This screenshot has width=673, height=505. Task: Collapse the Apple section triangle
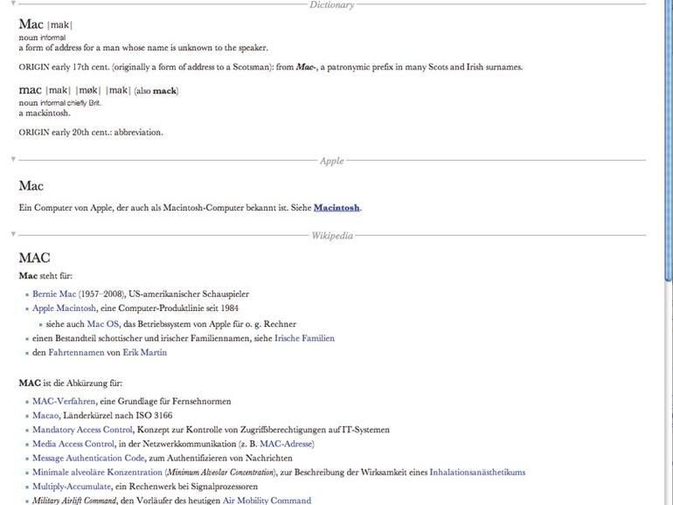[12, 160]
